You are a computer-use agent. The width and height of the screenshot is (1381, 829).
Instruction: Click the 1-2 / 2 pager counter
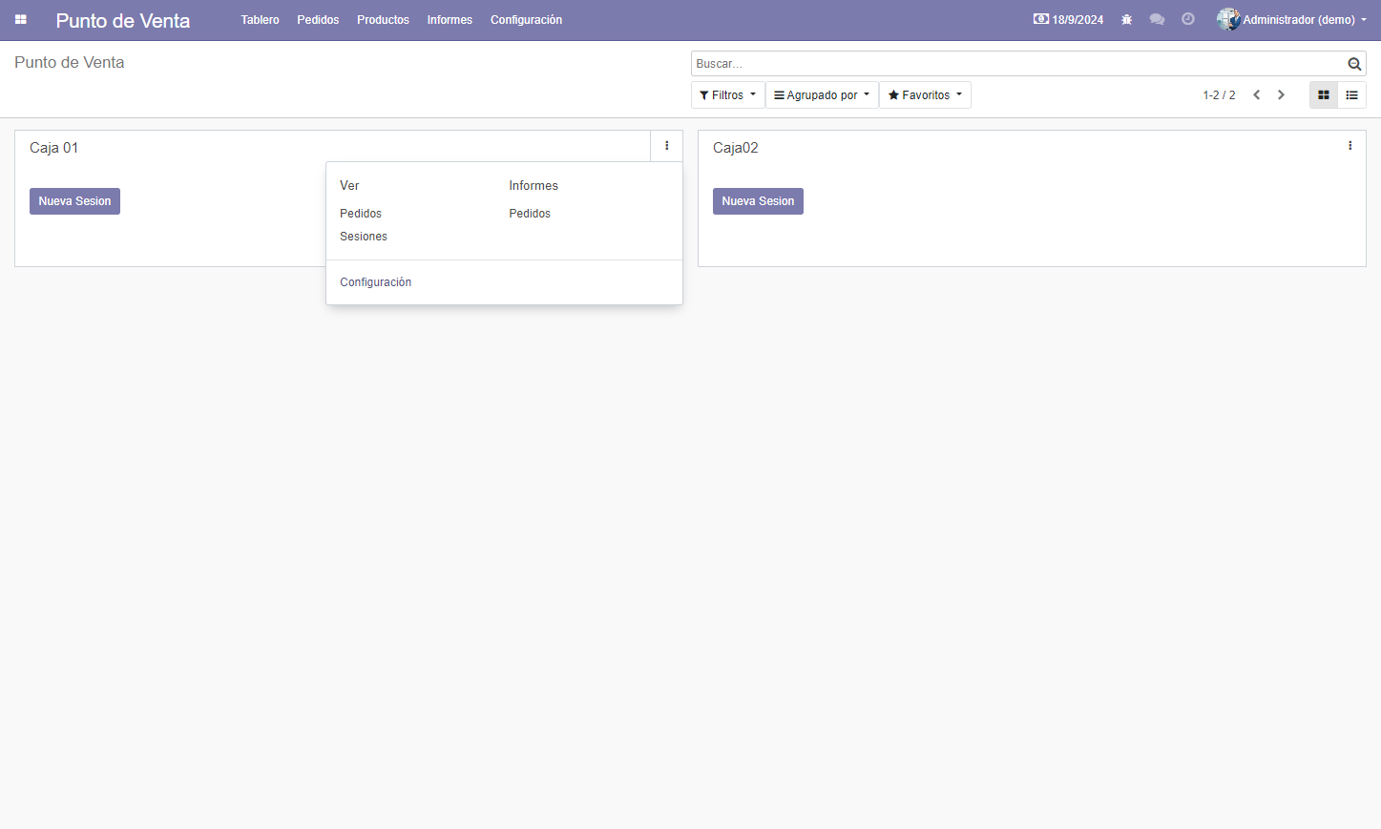coord(1219,95)
